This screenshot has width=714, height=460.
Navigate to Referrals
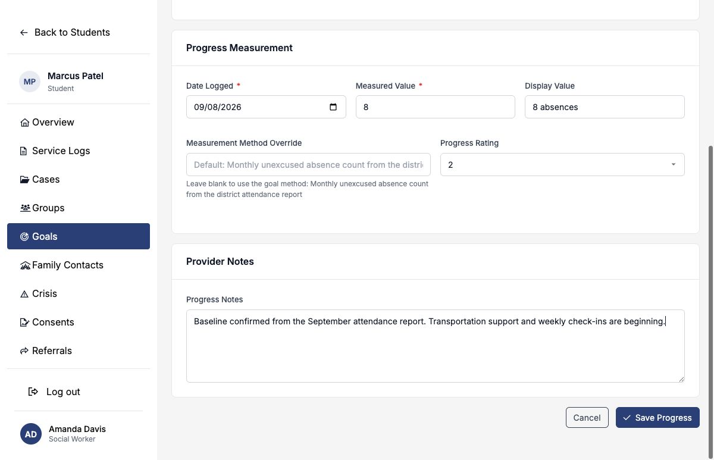(x=79, y=351)
